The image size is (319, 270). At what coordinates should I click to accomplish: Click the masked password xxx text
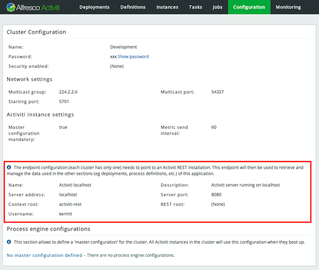pos(113,57)
